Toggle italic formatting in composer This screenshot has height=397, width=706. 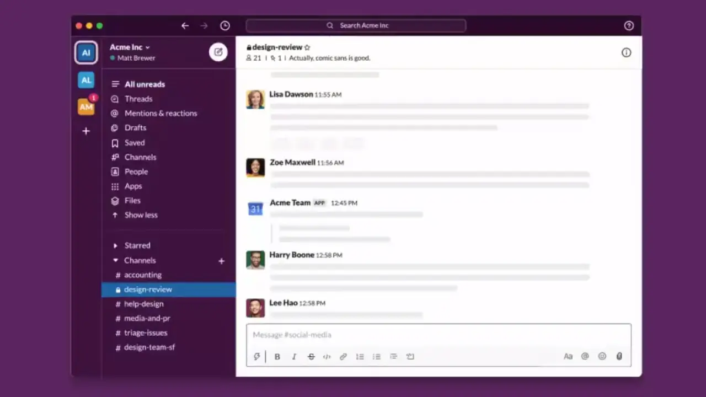(x=294, y=357)
